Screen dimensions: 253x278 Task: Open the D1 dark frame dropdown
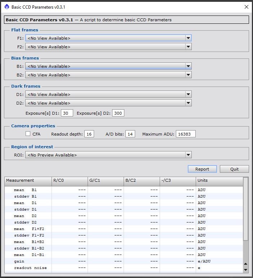tap(108, 94)
